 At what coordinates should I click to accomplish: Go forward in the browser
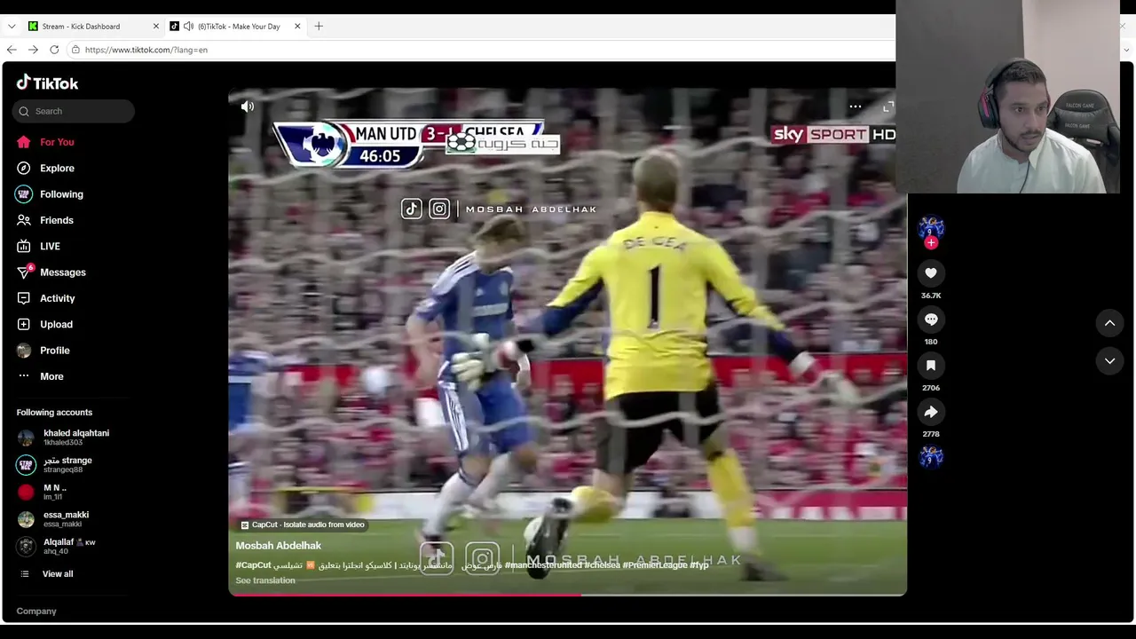(x=33, y=50)
